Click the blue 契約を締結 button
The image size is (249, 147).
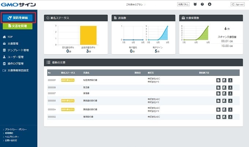coord(18,18)
